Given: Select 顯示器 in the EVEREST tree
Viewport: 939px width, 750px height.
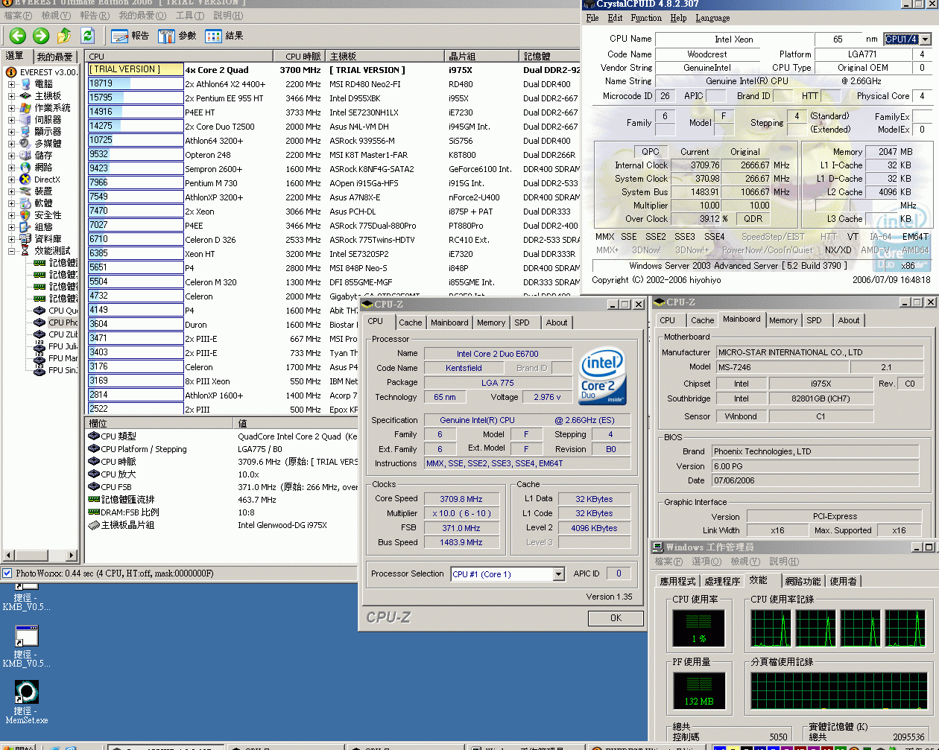Looking at the screenshot, I should 48,132.
